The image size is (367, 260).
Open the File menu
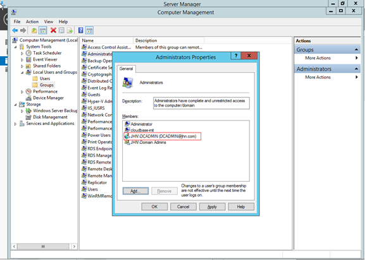pyautogui.click(x=17, y=21)
